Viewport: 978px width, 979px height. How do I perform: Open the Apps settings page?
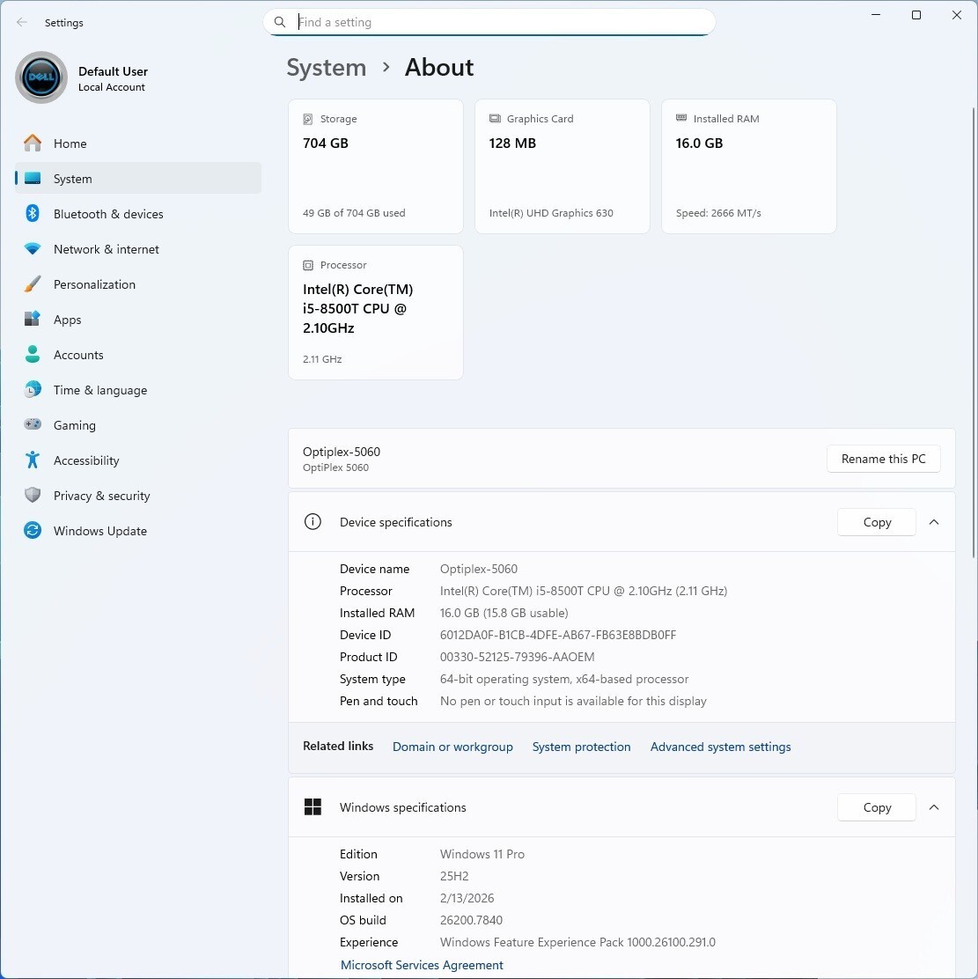pyautogui.click(x=67, y=320)
